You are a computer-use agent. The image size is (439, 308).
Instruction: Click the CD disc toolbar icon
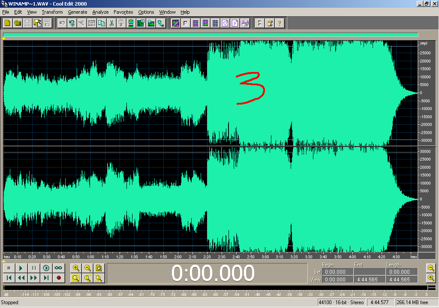[245, 23]
